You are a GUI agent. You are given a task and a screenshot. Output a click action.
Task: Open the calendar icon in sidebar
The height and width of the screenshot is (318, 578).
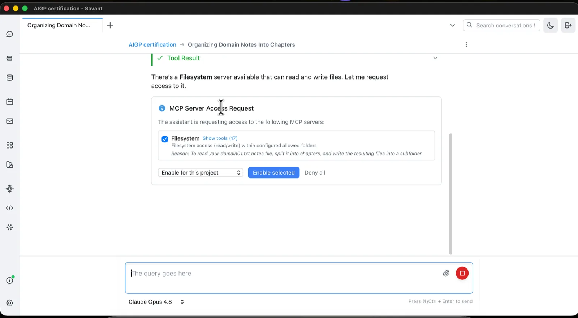tap(10, 102)
